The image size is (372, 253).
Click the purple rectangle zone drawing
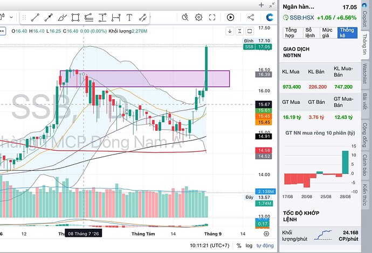point(144,79)
